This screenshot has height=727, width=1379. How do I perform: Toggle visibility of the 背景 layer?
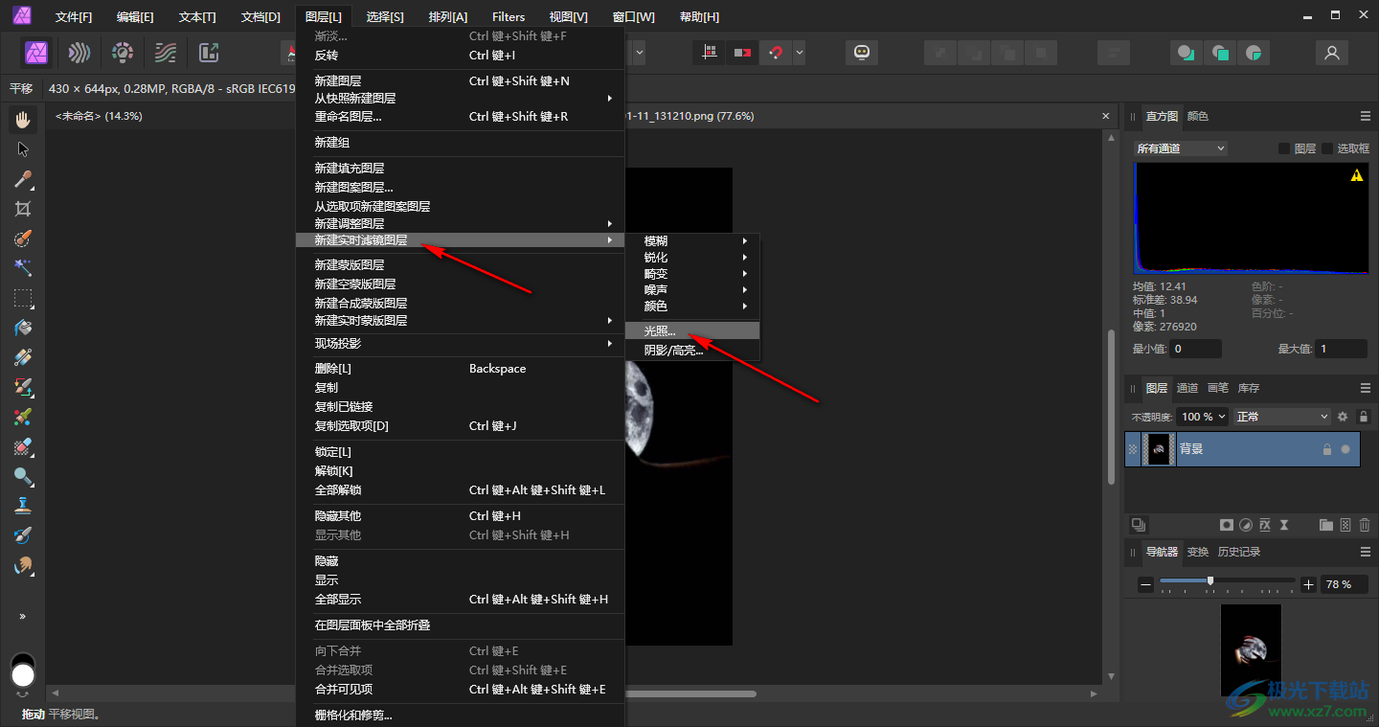click(x=1345, y=449)
